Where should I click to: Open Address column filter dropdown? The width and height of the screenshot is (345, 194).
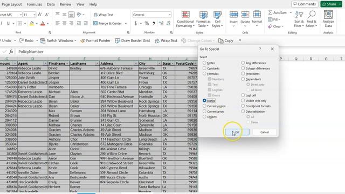pos(136,64)
